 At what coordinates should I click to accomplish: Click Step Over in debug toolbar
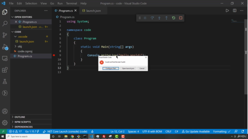pyautogui.click(x=152, y=18)
